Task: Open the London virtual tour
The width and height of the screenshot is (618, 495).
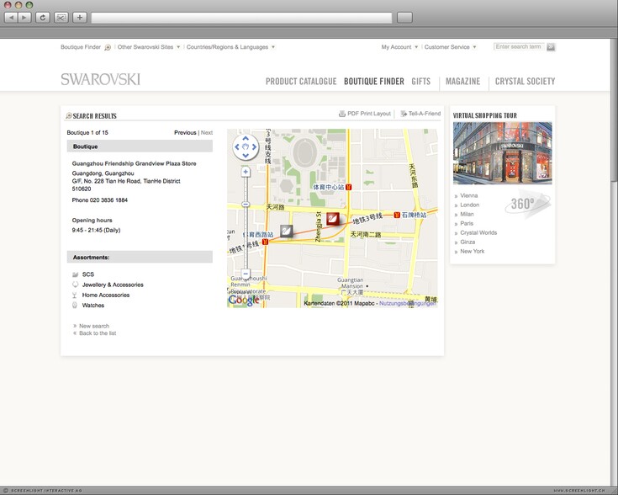Action: [x=470, y=205]
